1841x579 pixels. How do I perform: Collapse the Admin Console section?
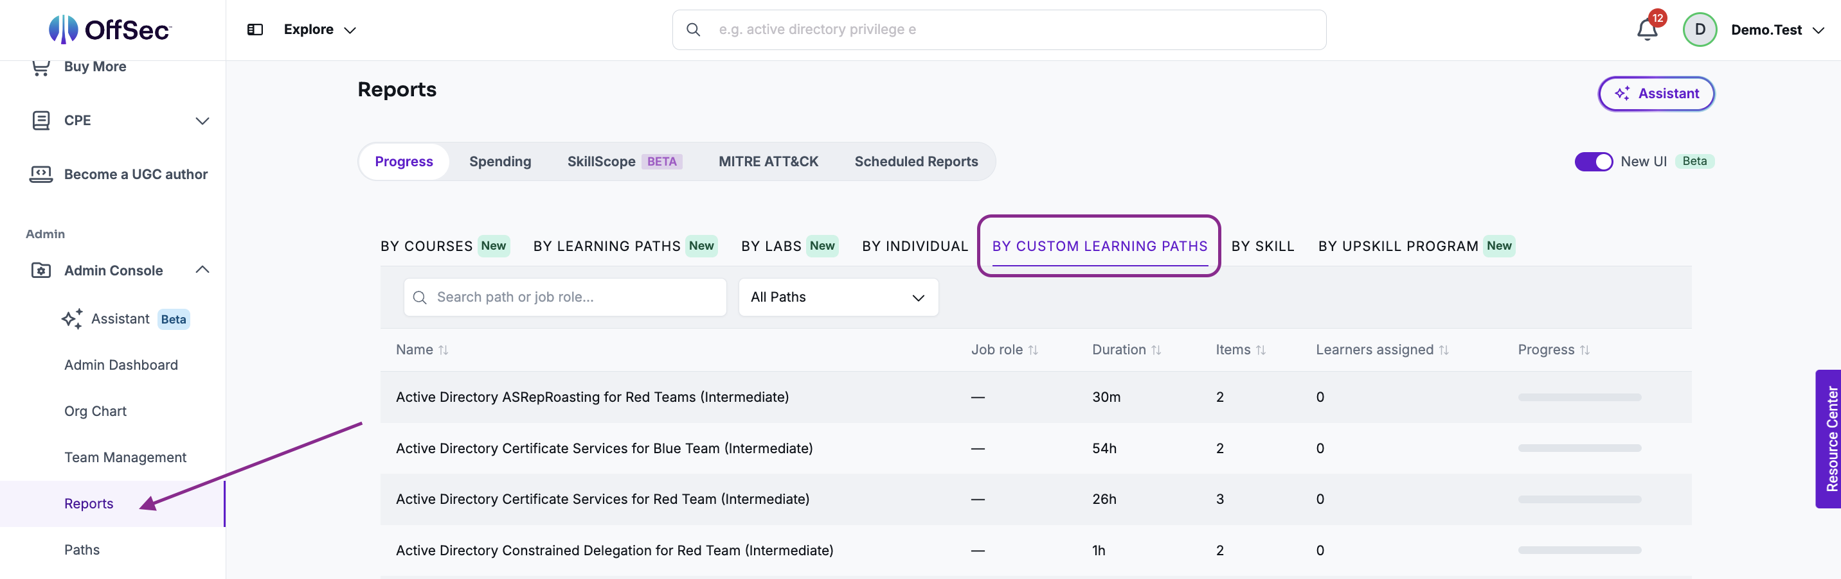(202, 270)
